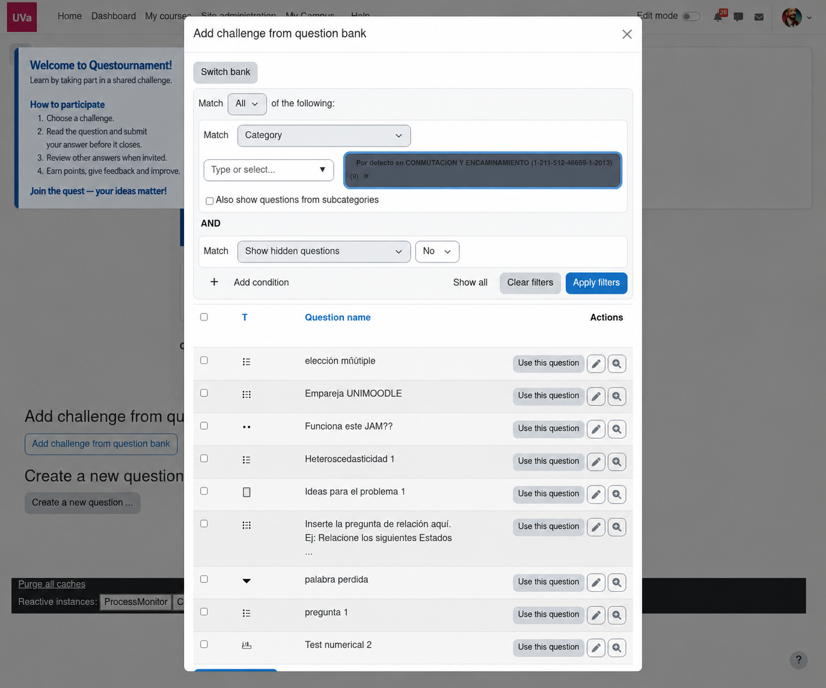Select the Empareja UNIMOODLE row checkbox
826x688 pixels.
click(204, 392)
